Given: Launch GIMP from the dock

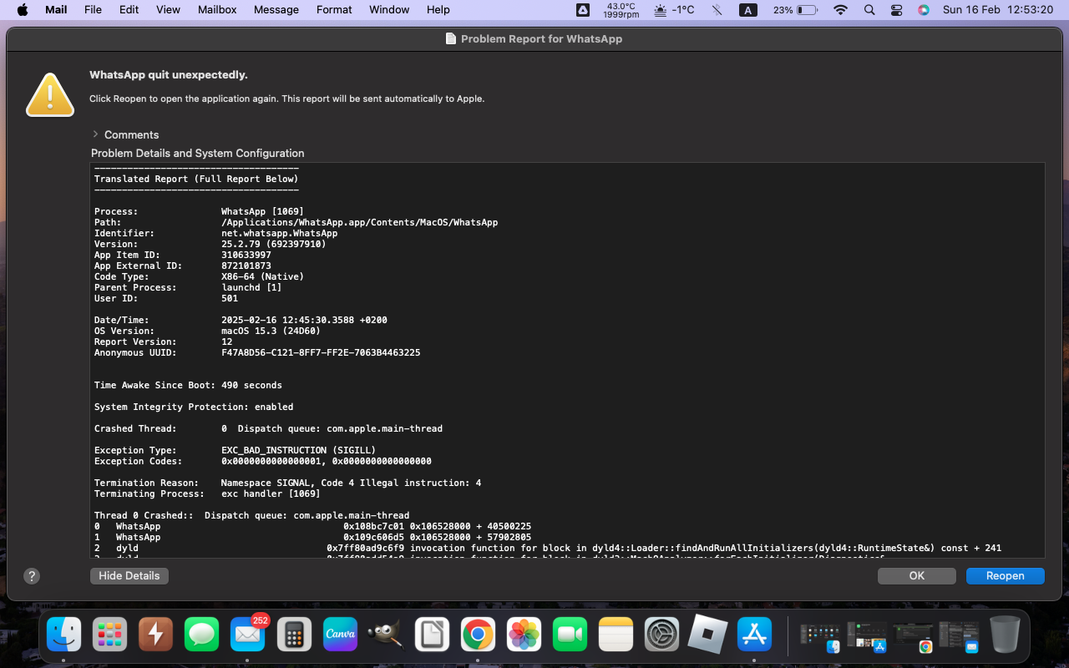Looking at the screenshot, I should (386, 635).
